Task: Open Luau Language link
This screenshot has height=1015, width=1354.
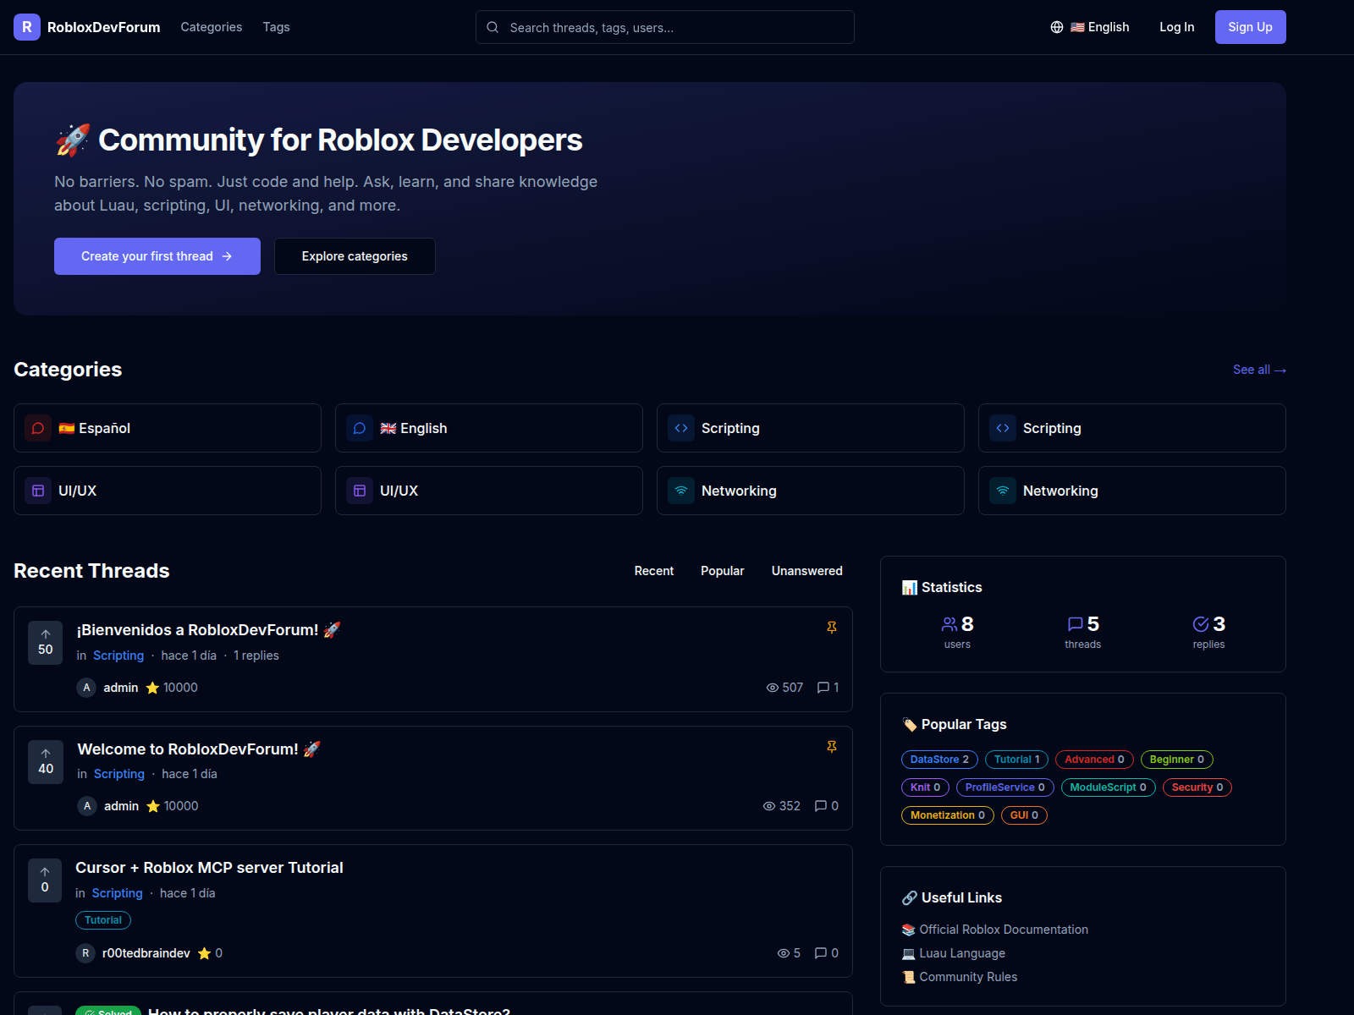Action: tap(954, 953)
